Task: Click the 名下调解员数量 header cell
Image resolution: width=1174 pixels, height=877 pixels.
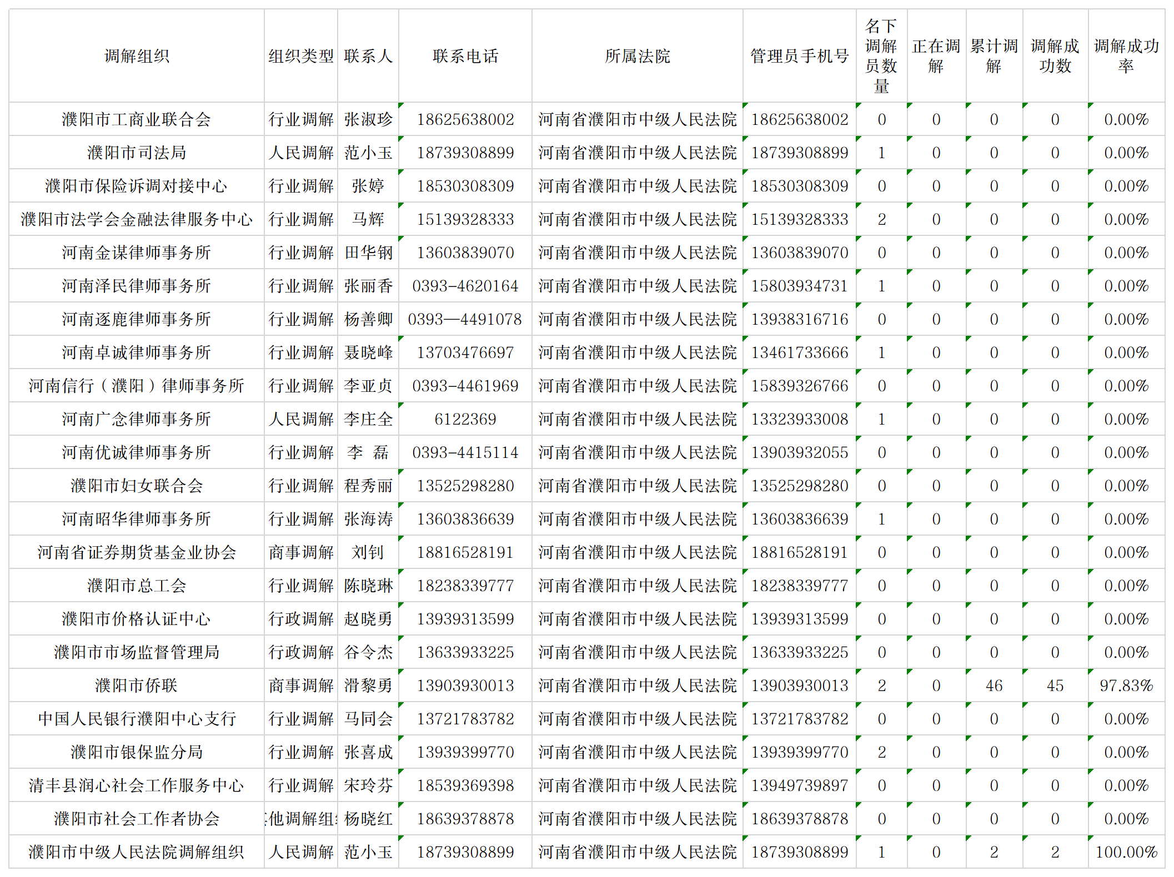Action: click(x=882, y=56)
